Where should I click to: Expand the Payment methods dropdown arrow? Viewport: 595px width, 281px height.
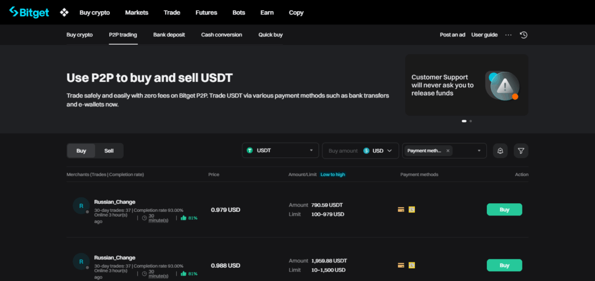pos(479,150)
